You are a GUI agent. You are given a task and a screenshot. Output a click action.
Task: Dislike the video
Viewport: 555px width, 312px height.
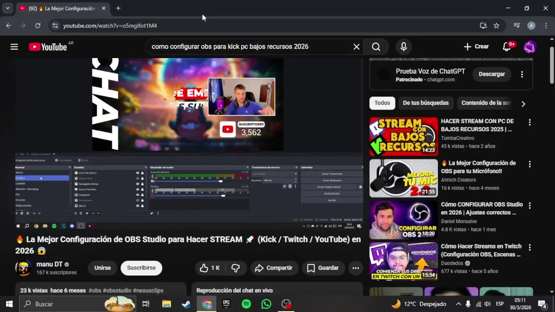pos(235,268)
